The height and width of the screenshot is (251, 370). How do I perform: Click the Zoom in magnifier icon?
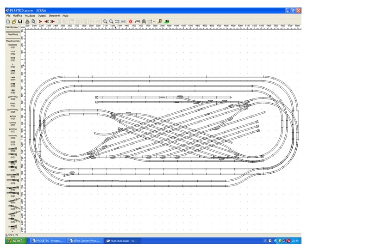pyautogui.click(x=105, y=21)
